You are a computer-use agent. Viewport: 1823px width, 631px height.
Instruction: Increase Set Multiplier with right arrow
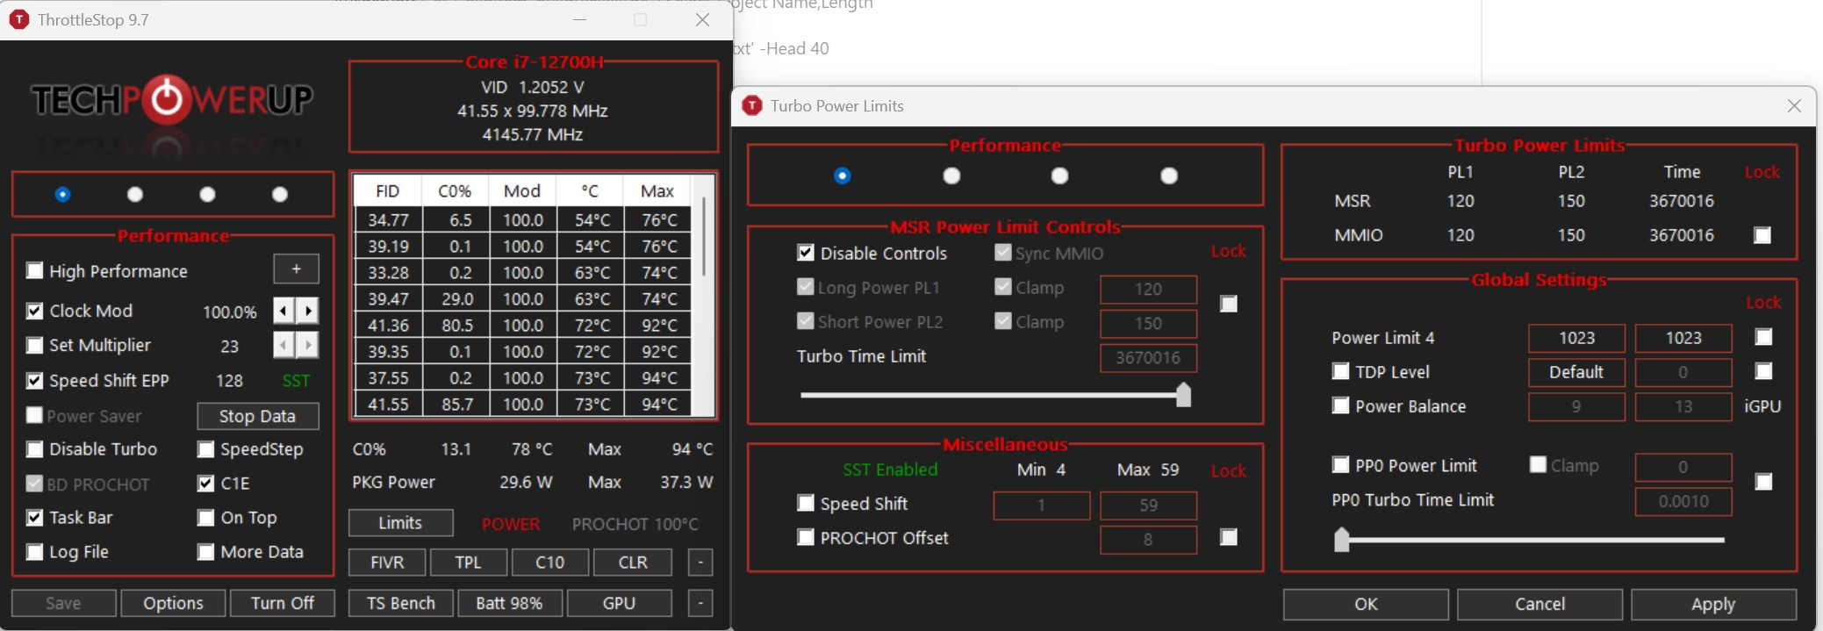(x=307, y=345)
